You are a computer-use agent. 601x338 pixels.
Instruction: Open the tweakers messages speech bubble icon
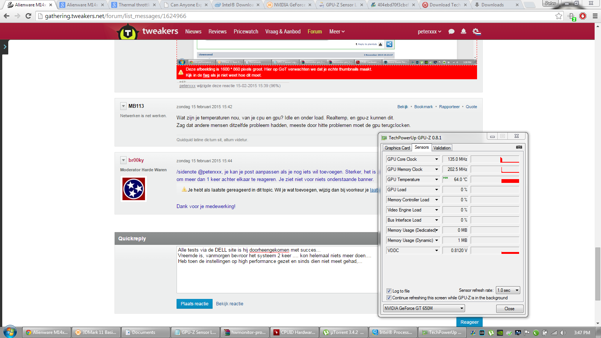[452, 32]
